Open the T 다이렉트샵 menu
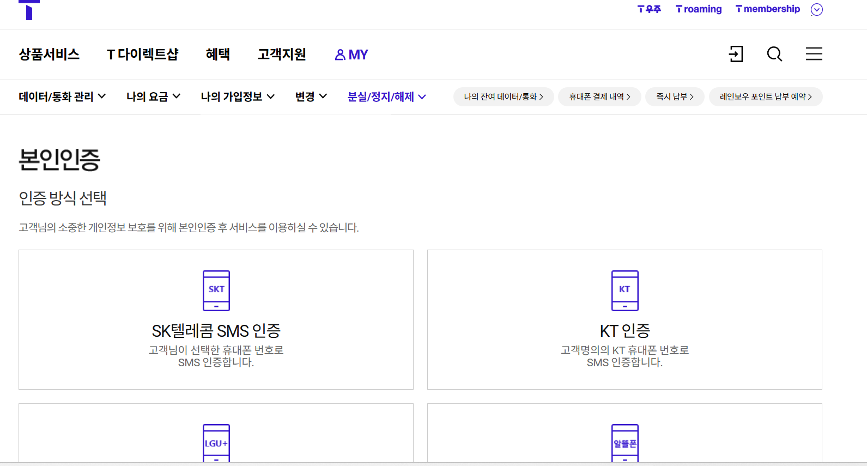The image size is (867, 466). [143, 55]
